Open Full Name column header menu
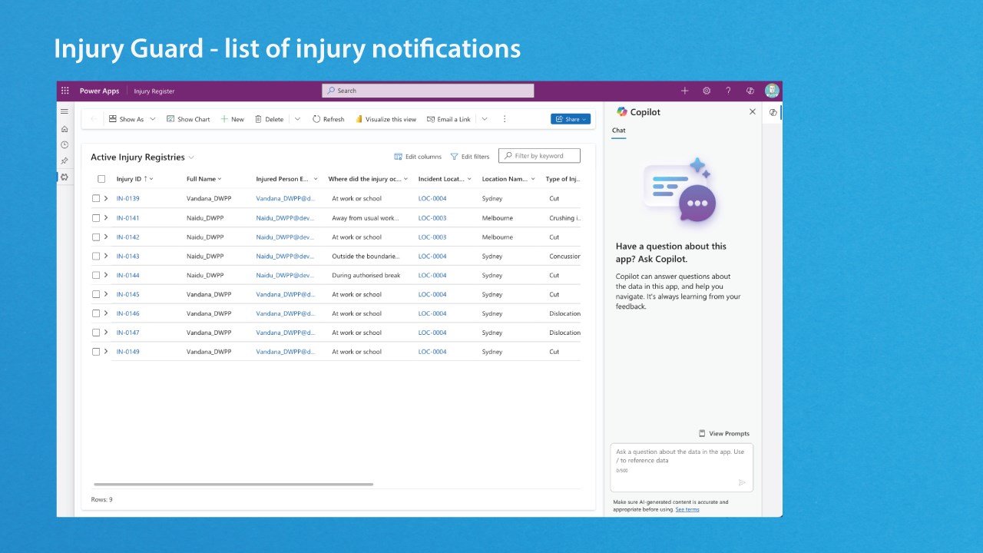The image size is (983, 553). pyautogui.click(x=204, y=179)
